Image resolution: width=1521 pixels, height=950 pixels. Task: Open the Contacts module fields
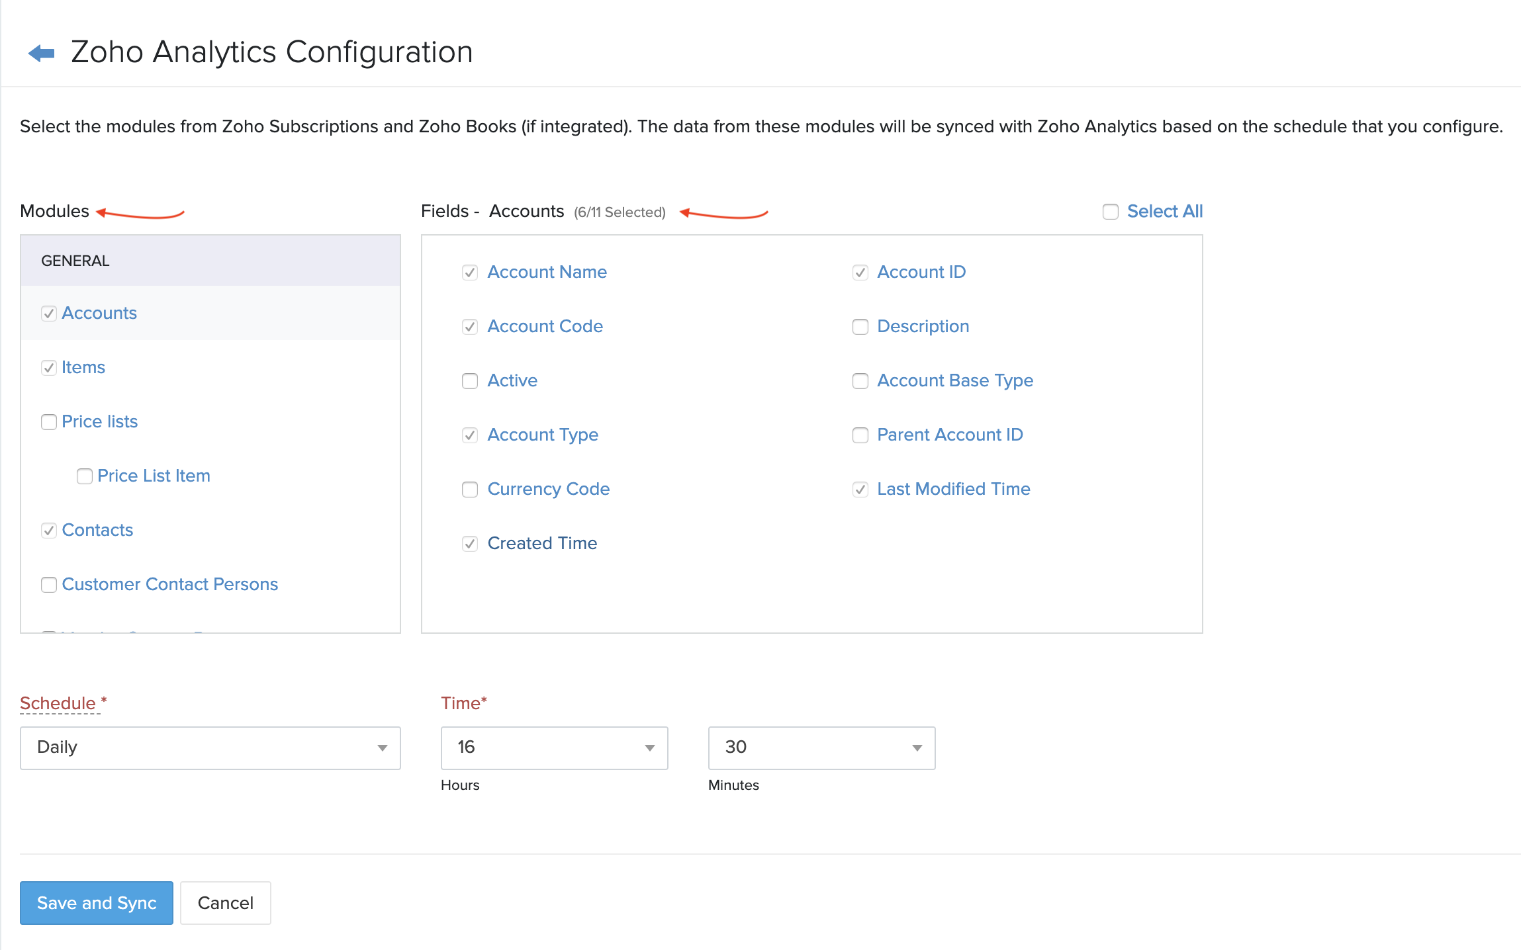[x=97, y=530]
